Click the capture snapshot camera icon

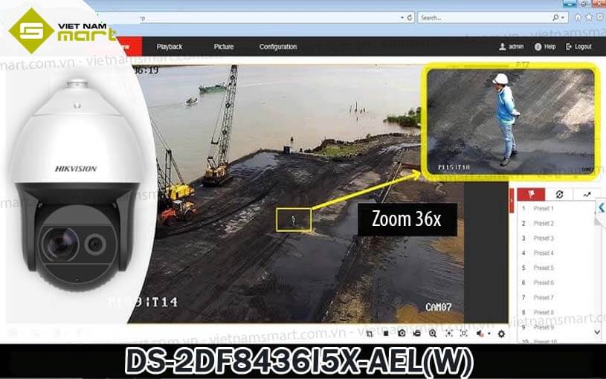pos(402,334)
